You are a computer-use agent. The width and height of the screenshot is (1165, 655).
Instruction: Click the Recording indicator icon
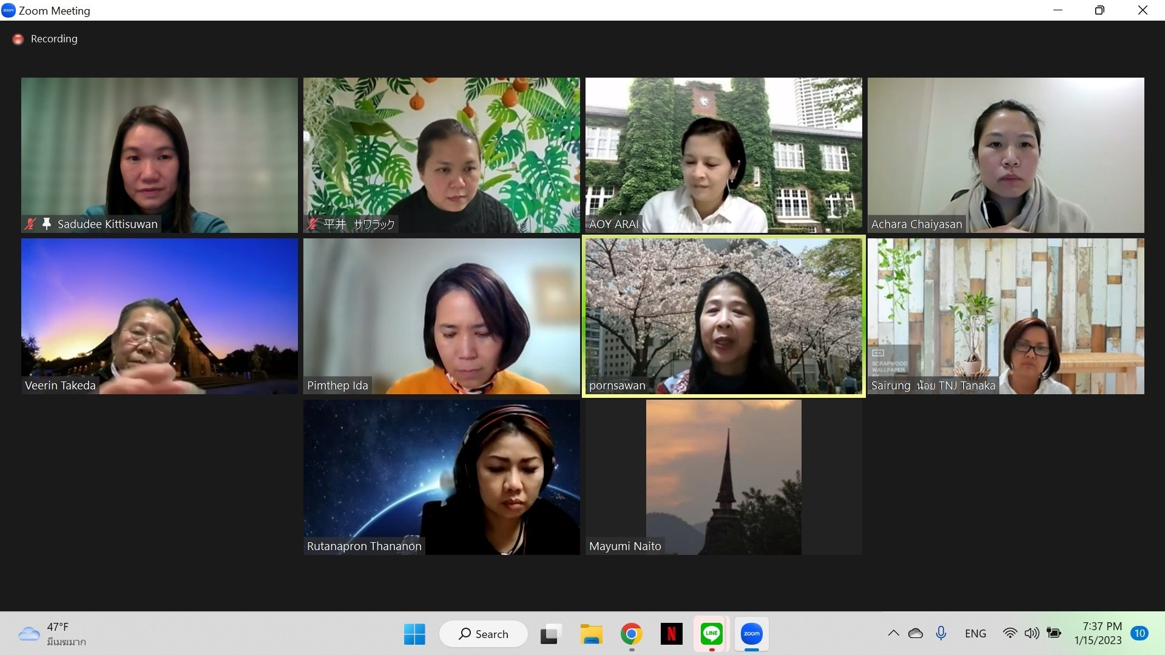pos(18,39)
